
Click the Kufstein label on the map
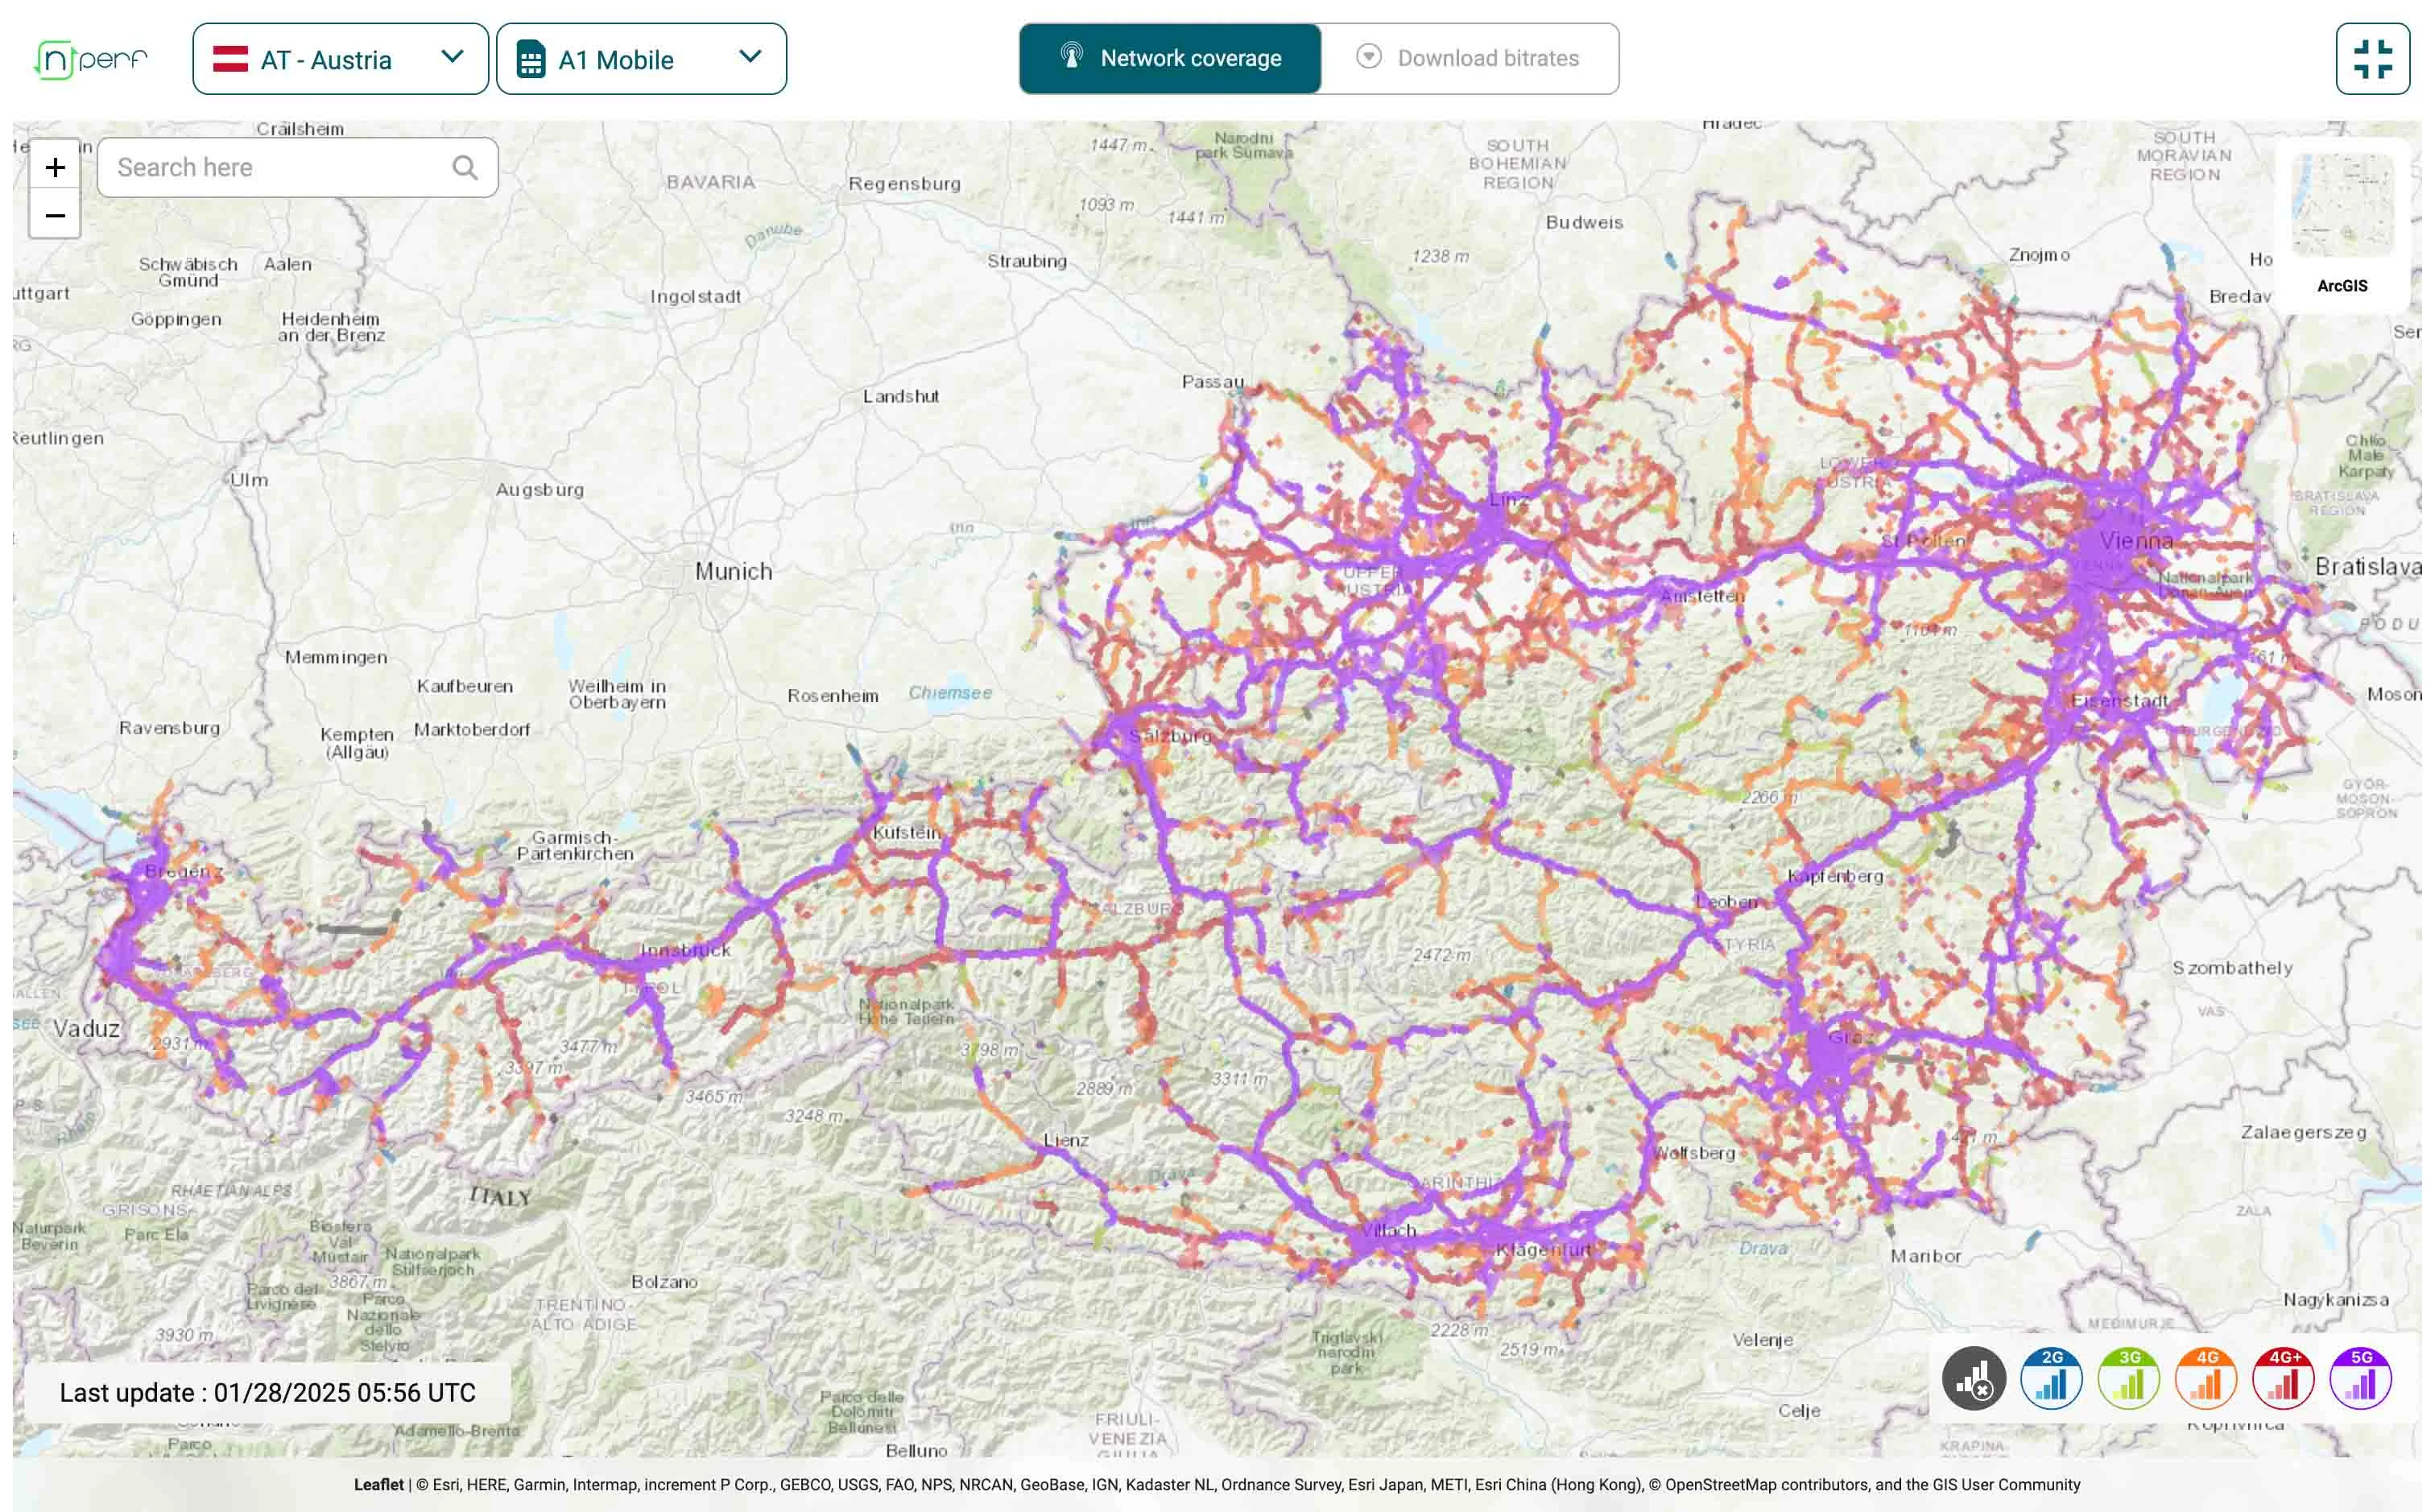[907, 833]
